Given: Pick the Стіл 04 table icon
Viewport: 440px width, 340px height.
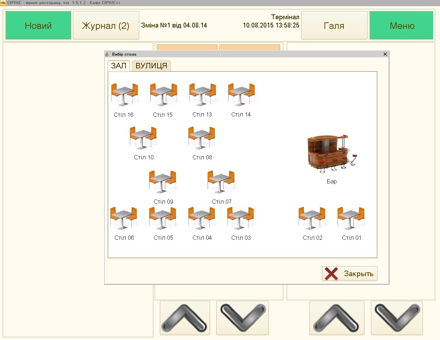Looking at the screenshot, I should click(x=202, y=218).
